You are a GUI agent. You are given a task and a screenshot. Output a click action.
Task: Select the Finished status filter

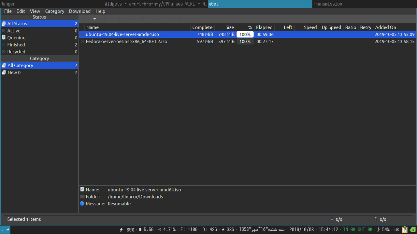pos(16,45)
